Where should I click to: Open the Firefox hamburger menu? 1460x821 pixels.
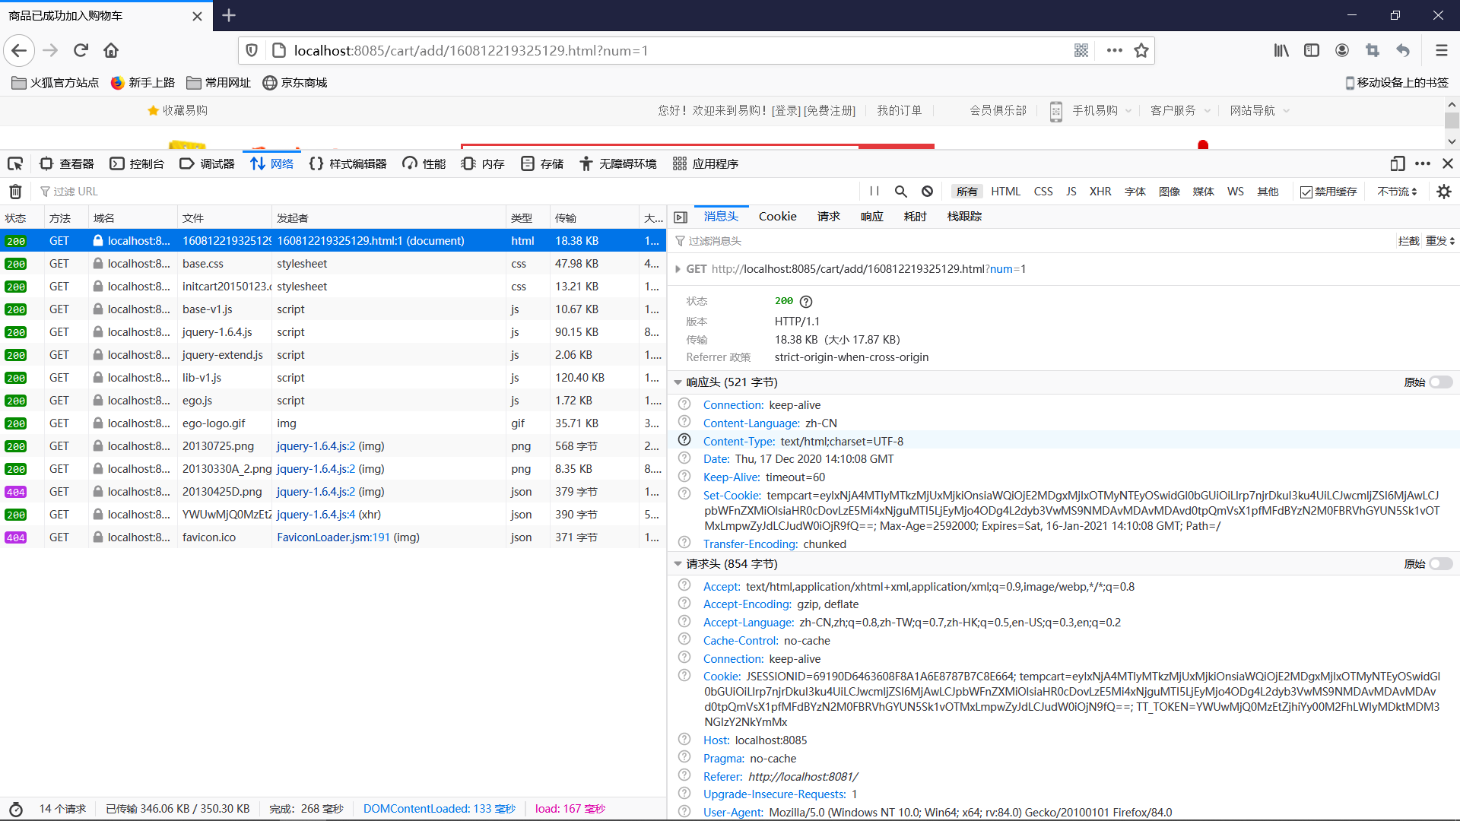[1441, 50]
